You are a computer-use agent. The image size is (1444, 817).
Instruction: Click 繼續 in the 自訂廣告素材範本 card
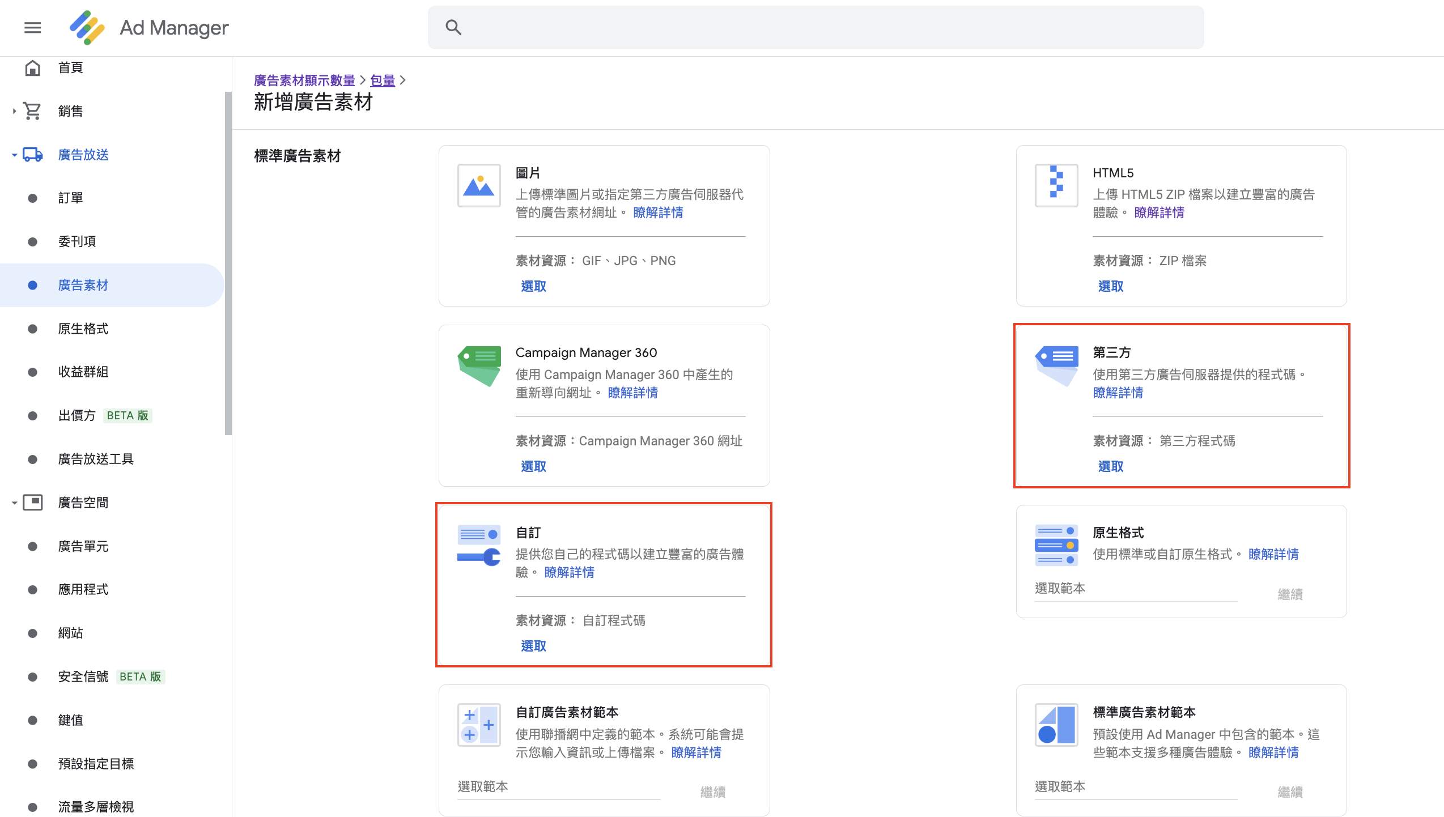click(x=713, y=792)
